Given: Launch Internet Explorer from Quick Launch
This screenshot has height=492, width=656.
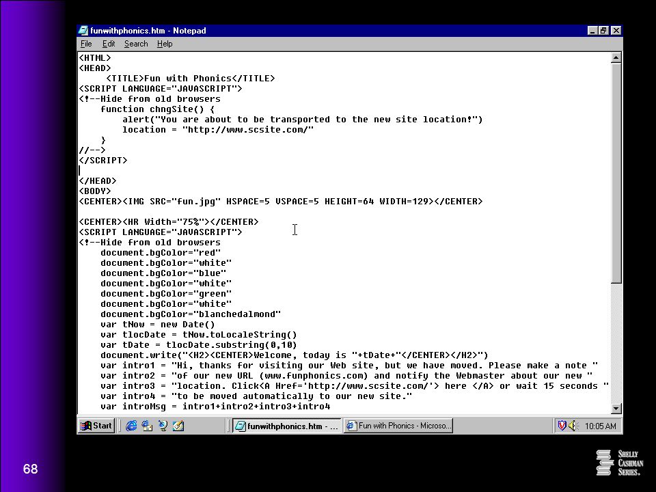Looking at the screenshot, I should pyautogui.click(x=131, y=426).
